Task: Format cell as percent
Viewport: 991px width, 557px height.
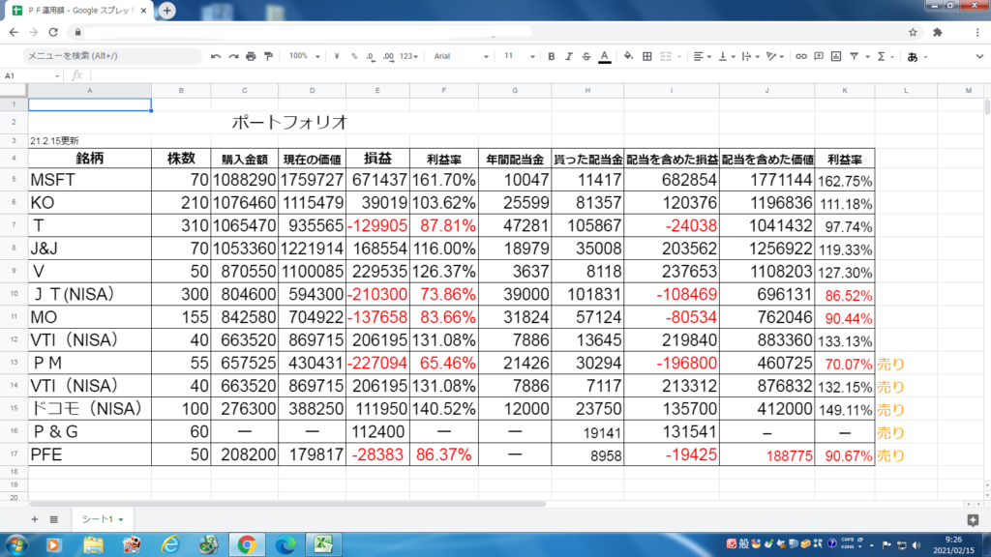Action: point(354,56)
